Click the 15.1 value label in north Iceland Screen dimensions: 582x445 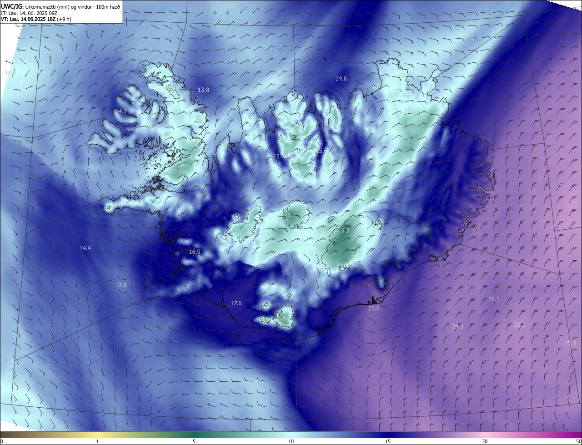pyautogui.click(x=279, y=157)
